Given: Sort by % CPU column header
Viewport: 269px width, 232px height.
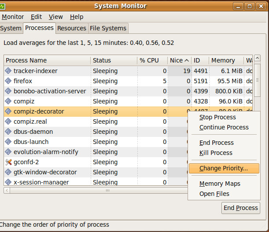Looking at the screenshot, I should [152, 60].
